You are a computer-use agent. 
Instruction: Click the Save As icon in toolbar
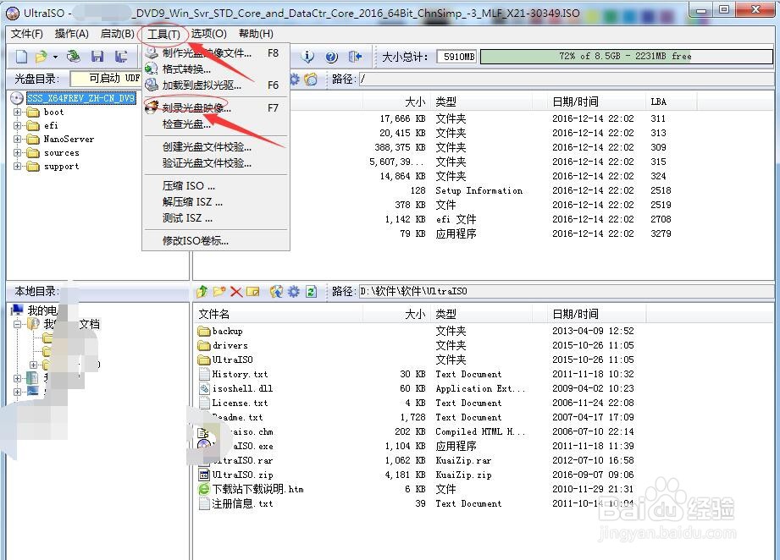(x=121, y=57)
